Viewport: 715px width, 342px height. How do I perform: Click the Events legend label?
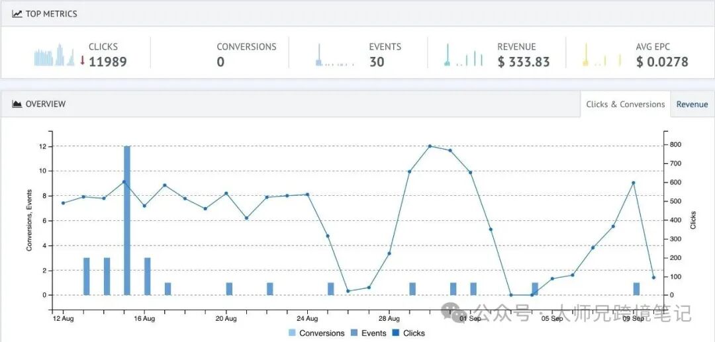click(374, 333)
